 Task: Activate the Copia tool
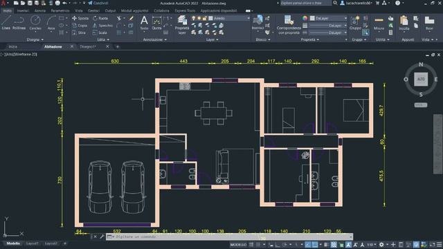(x=80, y=26)
